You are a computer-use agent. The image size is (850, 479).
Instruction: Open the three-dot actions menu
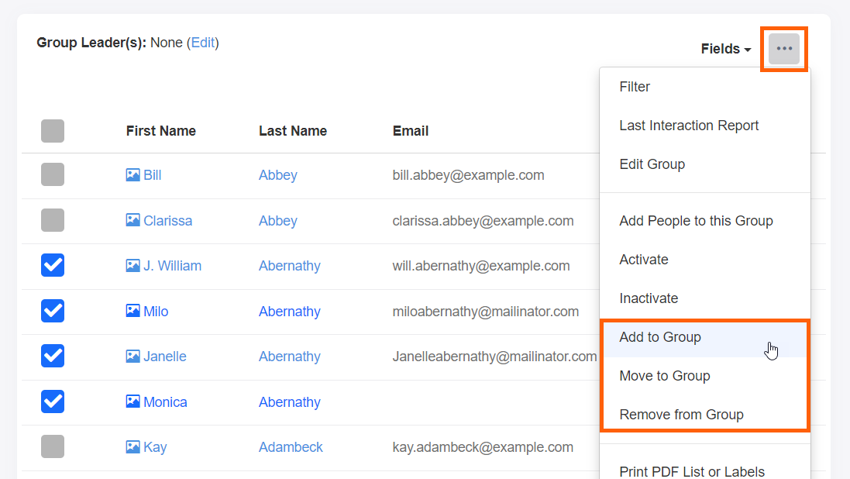point(783,48)
